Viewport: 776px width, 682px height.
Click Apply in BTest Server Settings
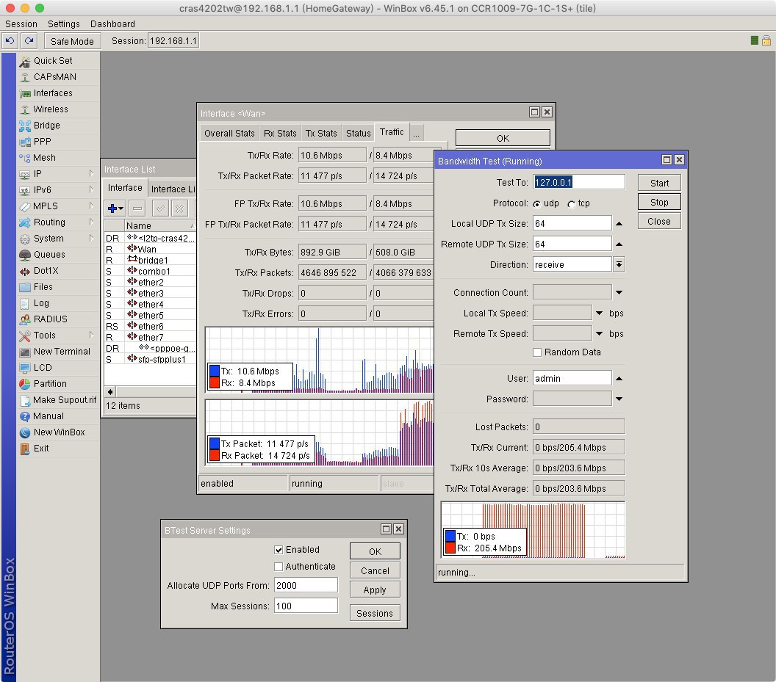click(375, 590)
